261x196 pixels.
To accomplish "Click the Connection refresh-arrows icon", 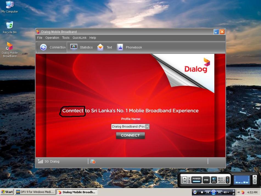I will 43,47.
